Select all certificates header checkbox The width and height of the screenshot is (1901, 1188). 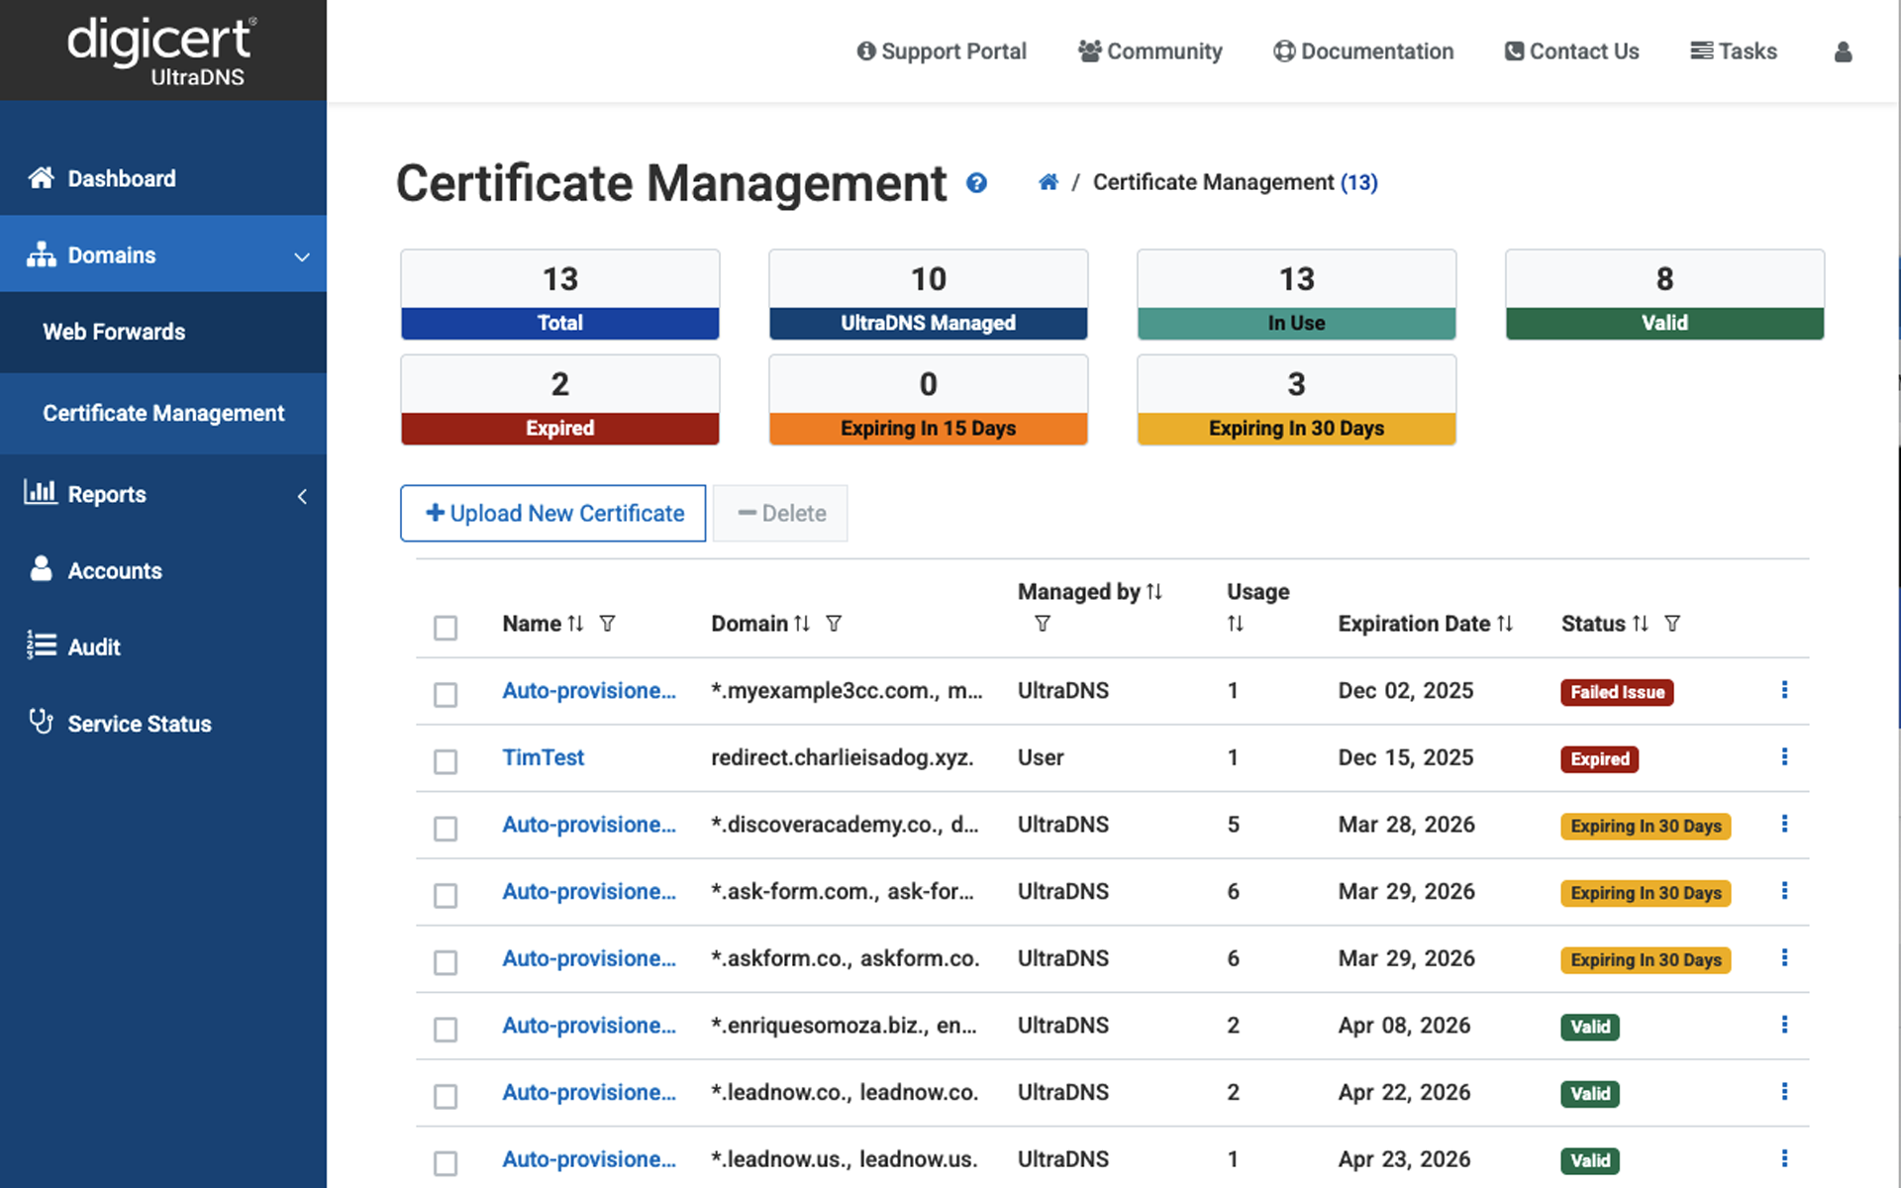pyautogui.click(x=446, y=628)
